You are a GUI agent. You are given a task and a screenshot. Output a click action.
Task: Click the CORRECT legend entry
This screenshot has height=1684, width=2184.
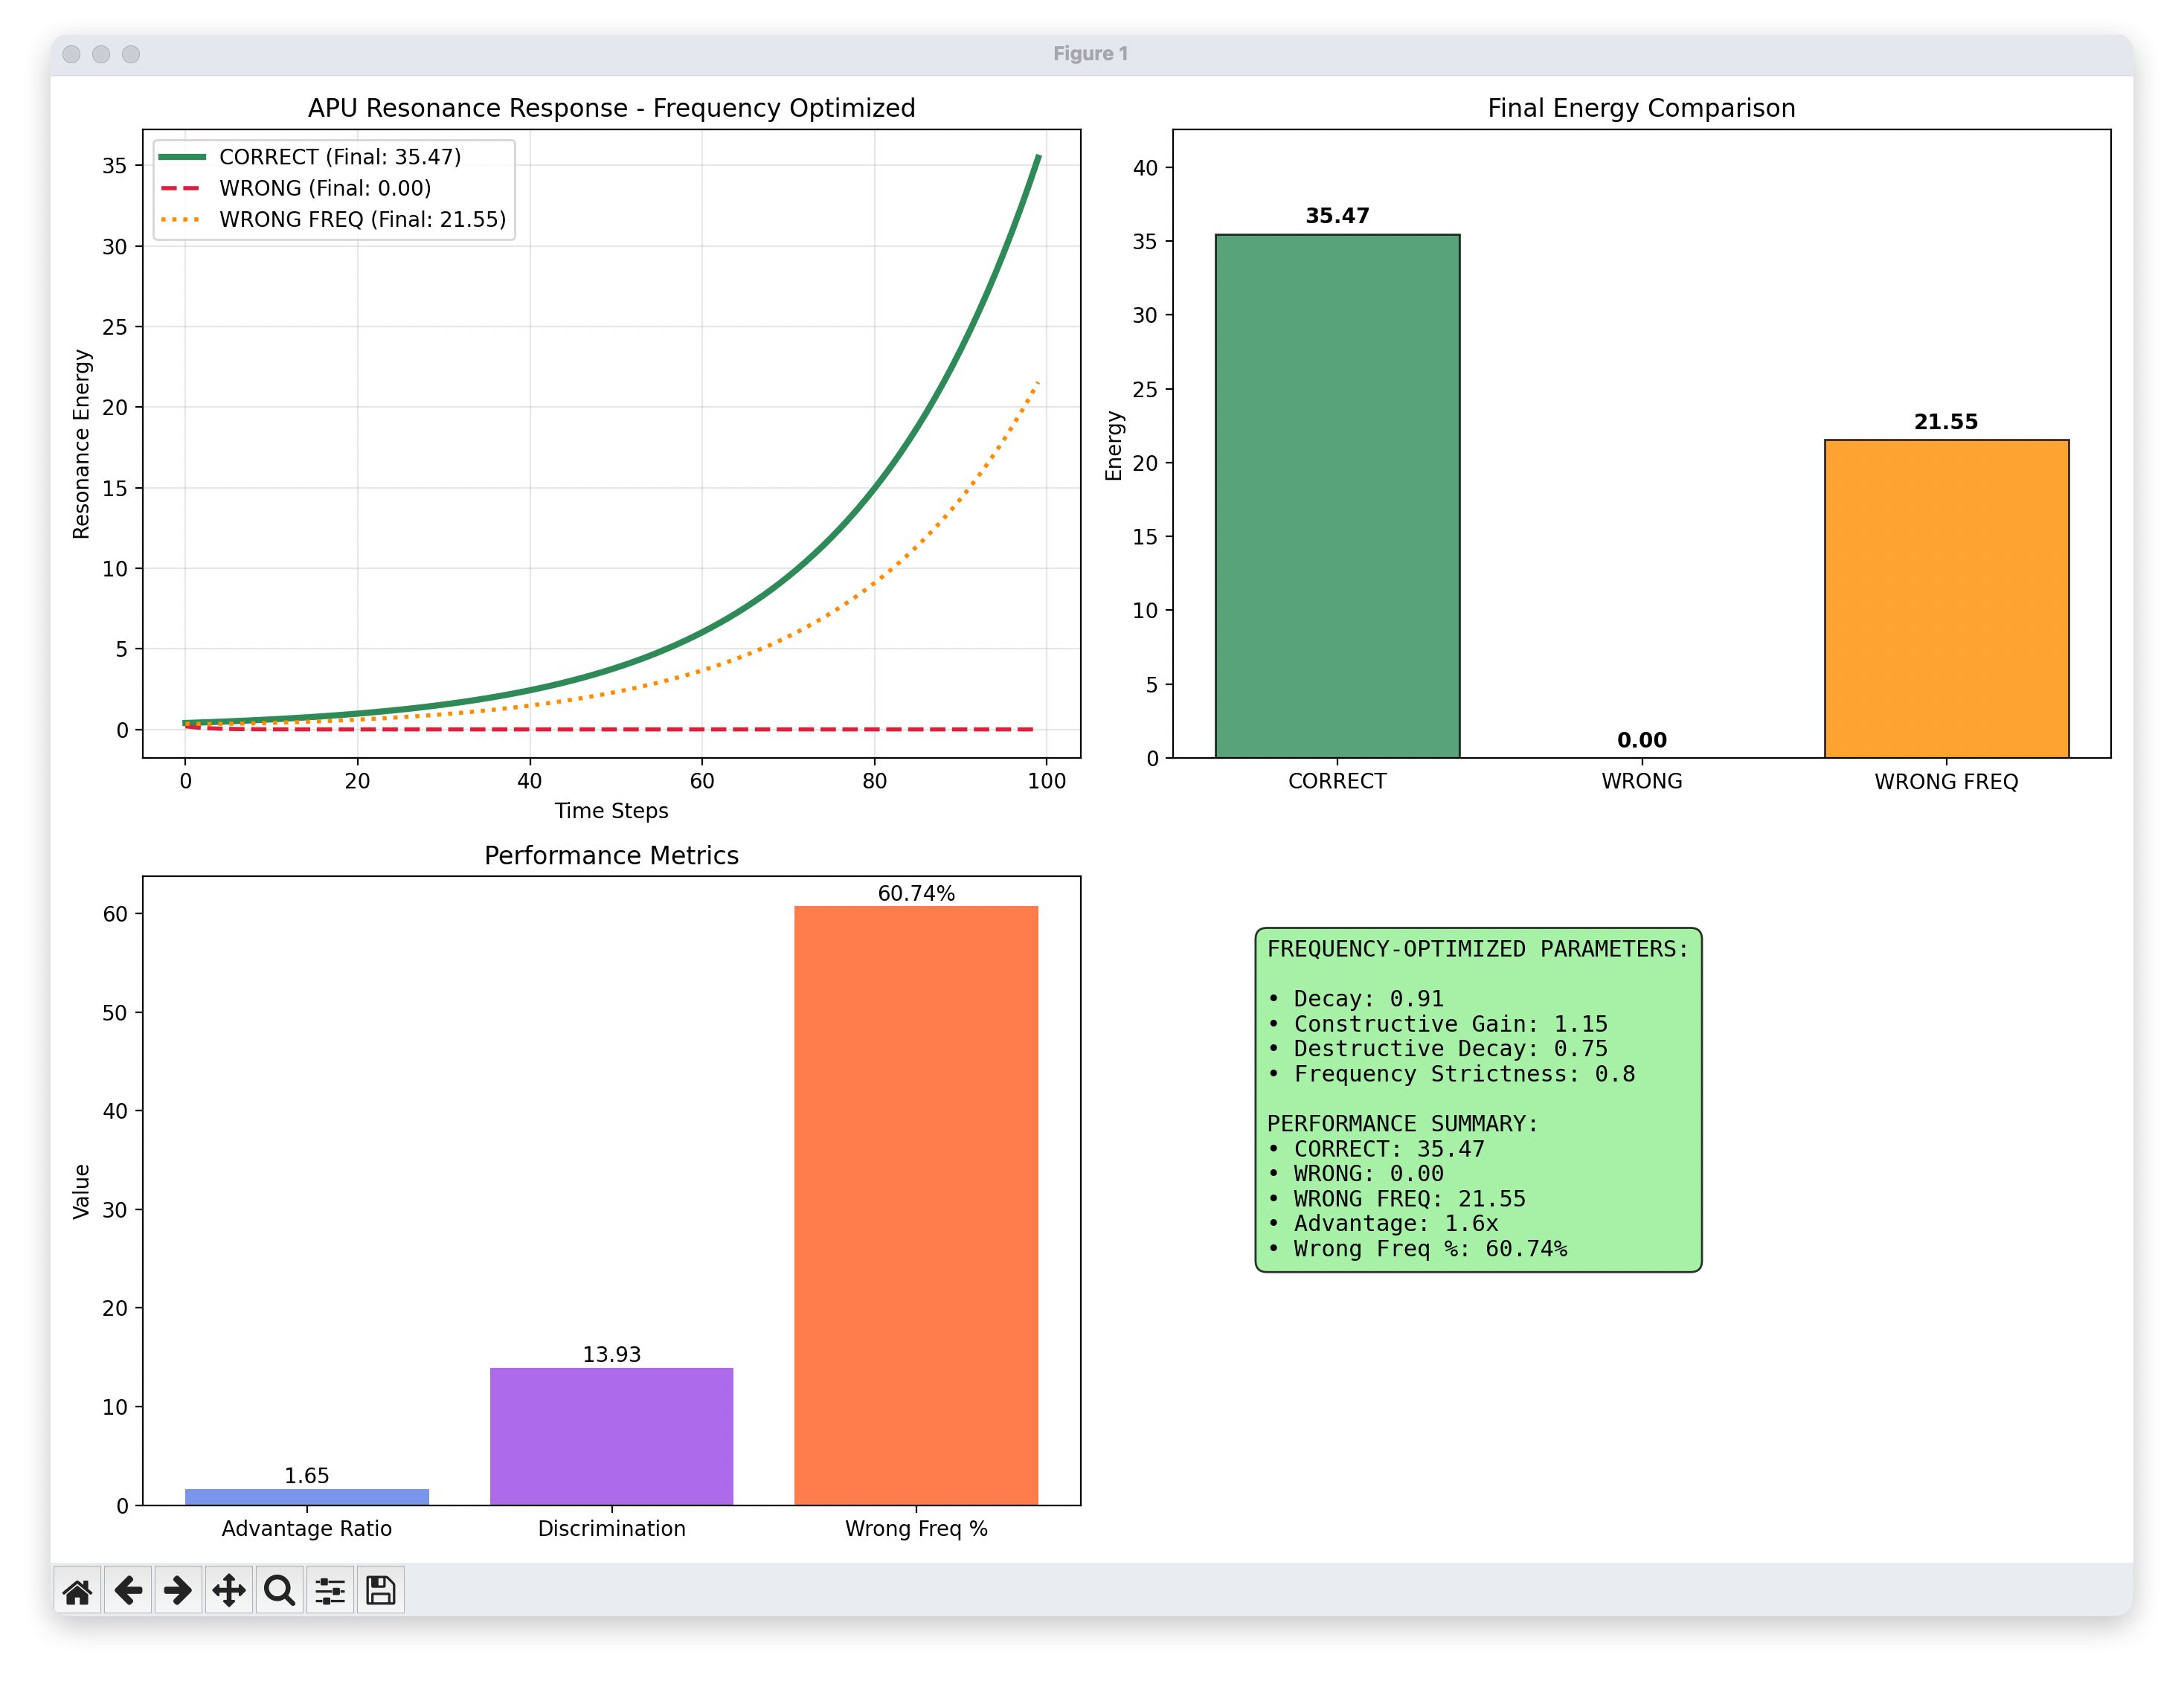[340, 157]
